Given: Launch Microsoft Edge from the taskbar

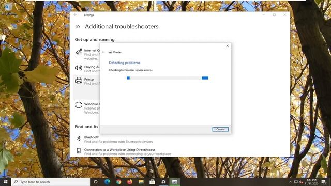Looking at the screenshot, I should 107,182.
